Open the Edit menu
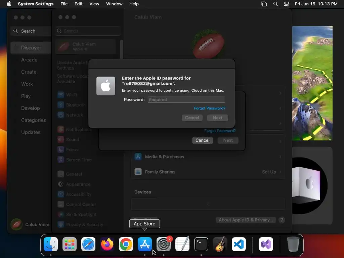This screenshot has height=258, width=344. 78,4
